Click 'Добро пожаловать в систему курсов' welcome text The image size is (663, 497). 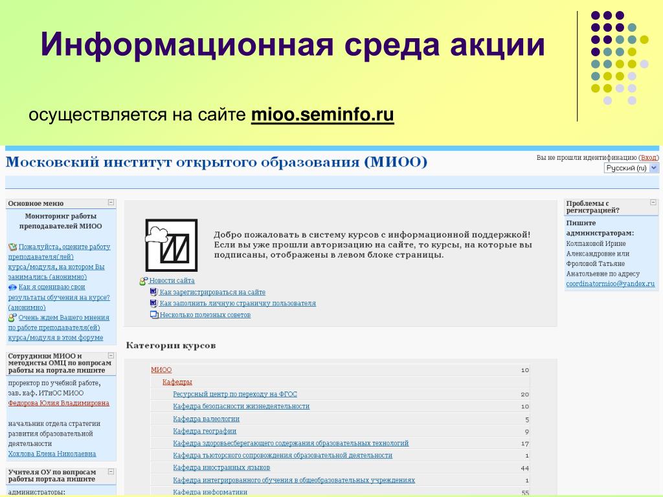click(x=372, y=245)
